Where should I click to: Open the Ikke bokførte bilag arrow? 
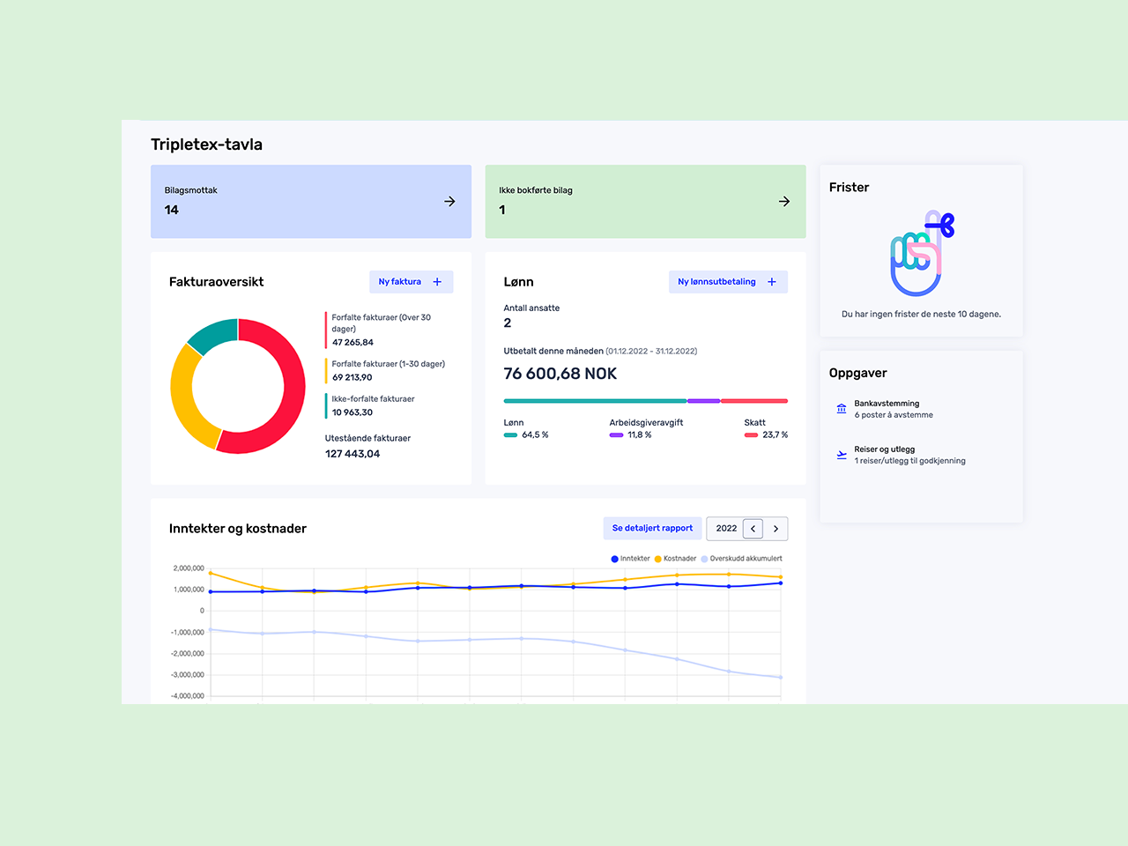(x=784, y=202)
